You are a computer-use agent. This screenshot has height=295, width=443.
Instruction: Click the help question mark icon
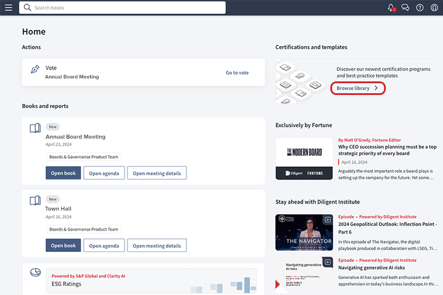(x=420, y=8)
